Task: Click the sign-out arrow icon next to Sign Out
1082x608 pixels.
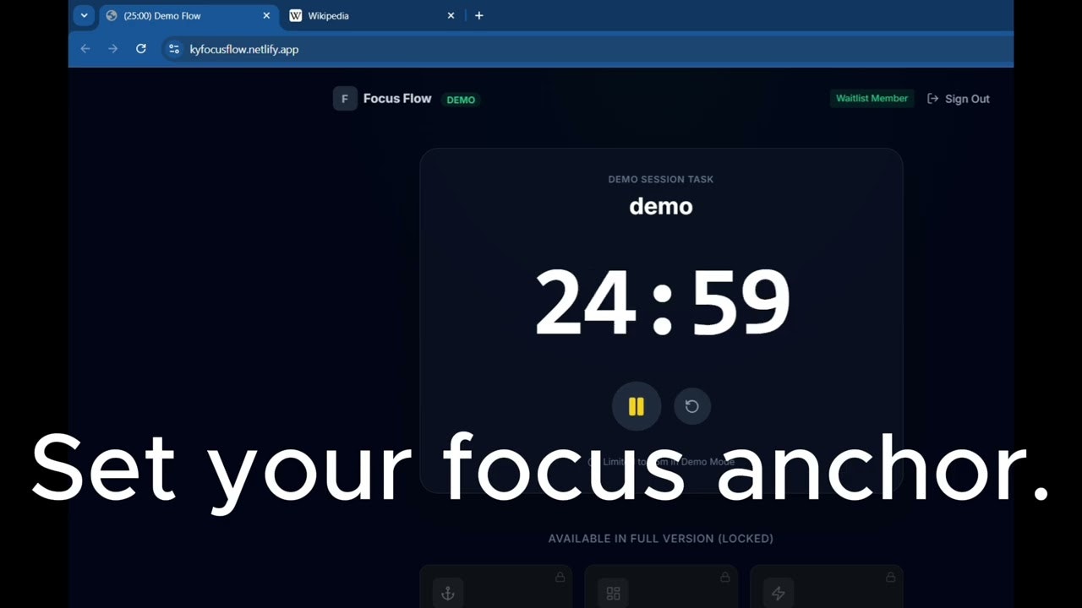Action: (x=932, y=99)
